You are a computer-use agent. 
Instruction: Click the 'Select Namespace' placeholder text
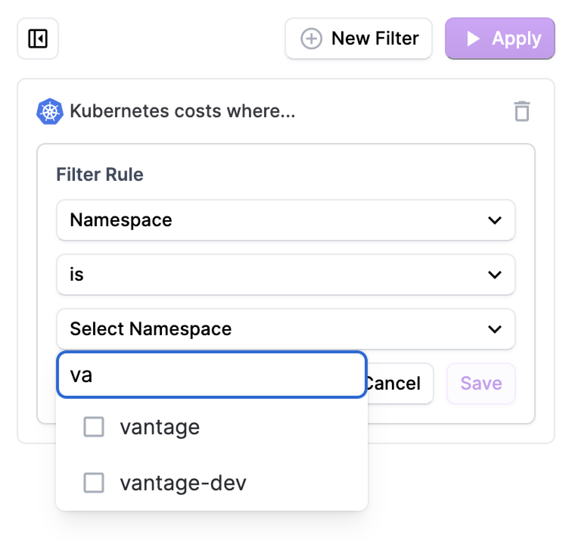[151, 329]
